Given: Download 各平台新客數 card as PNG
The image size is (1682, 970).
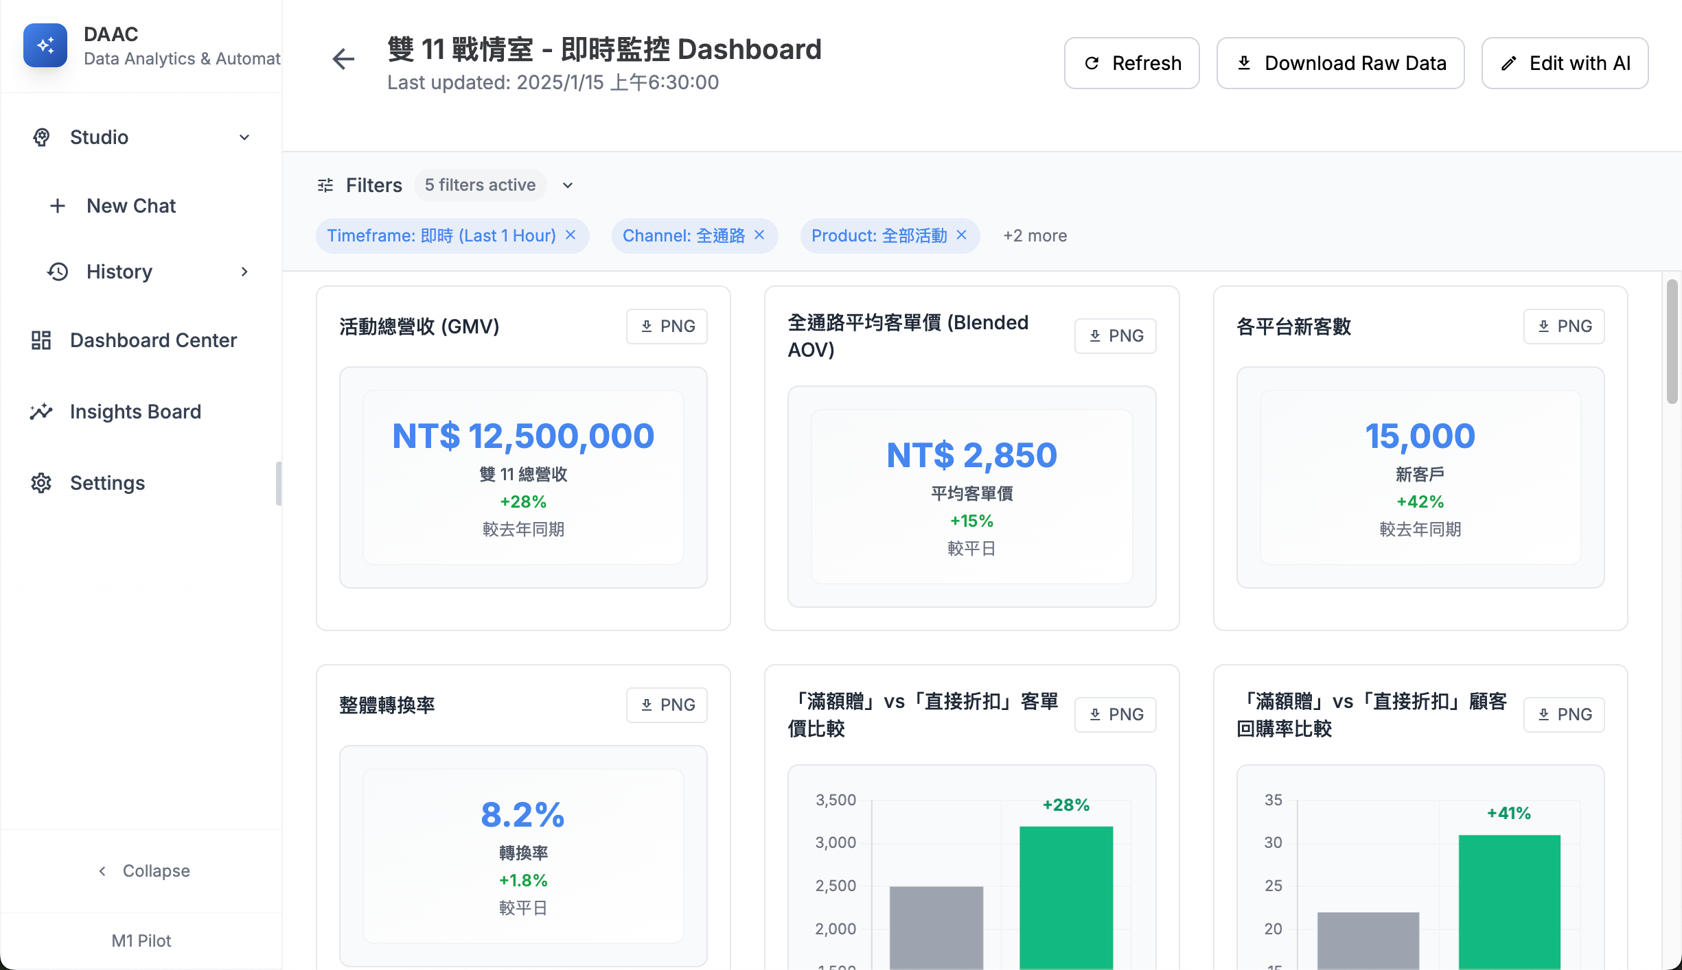Looking at the screenshot, I should point(1564,327).
